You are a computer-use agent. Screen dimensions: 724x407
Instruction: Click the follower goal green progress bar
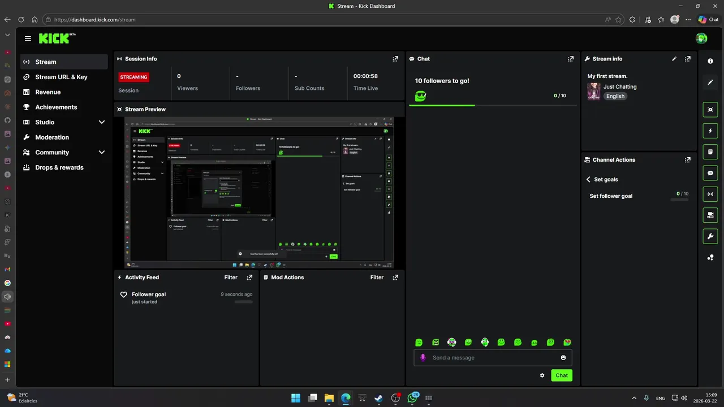point(493,105)
